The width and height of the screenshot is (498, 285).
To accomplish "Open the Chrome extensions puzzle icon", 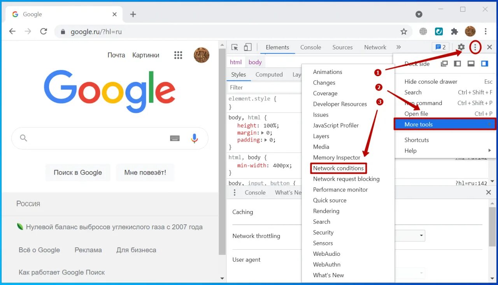I will coord(454,31).
